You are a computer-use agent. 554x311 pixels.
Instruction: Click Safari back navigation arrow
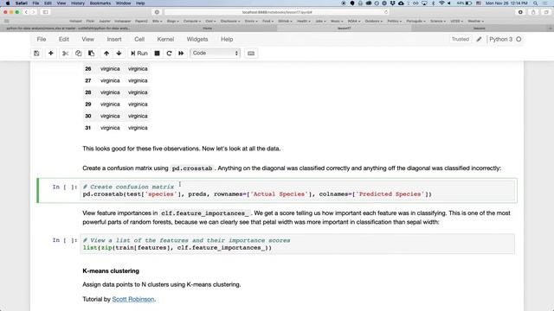click(26, 12)
